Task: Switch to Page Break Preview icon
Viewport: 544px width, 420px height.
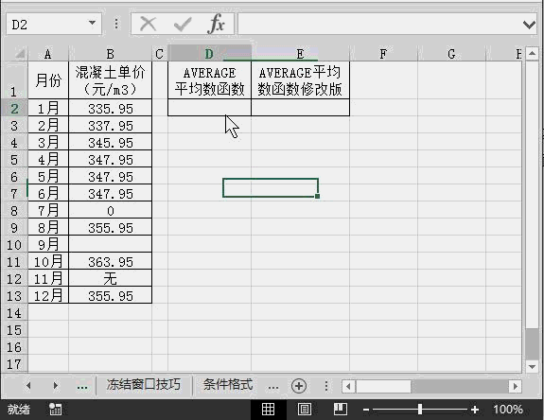Action: pyautogui.click(x=340, y=410)
